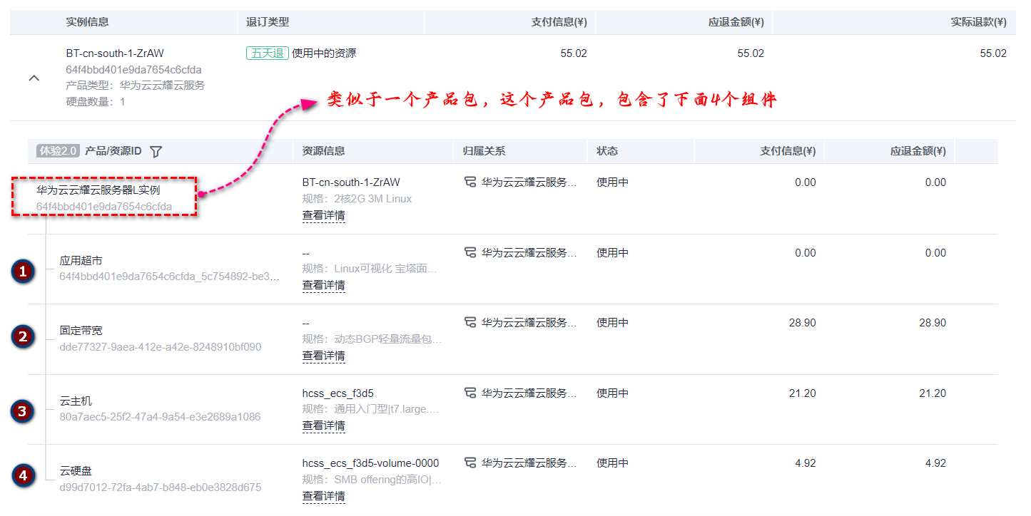
Task: Click the text 使用中的资源
Action: [x=324, y=53]
